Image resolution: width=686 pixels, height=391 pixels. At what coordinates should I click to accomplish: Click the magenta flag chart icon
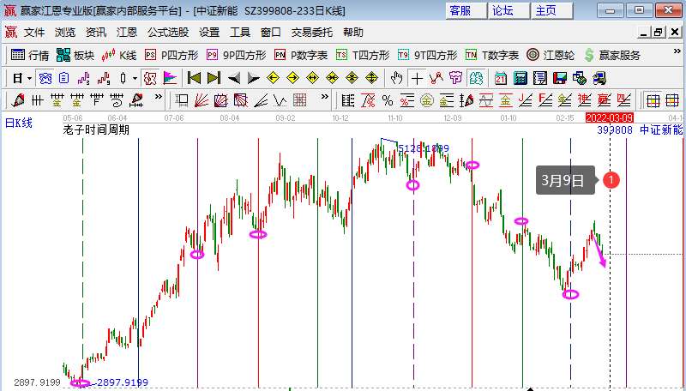(170, 79)
